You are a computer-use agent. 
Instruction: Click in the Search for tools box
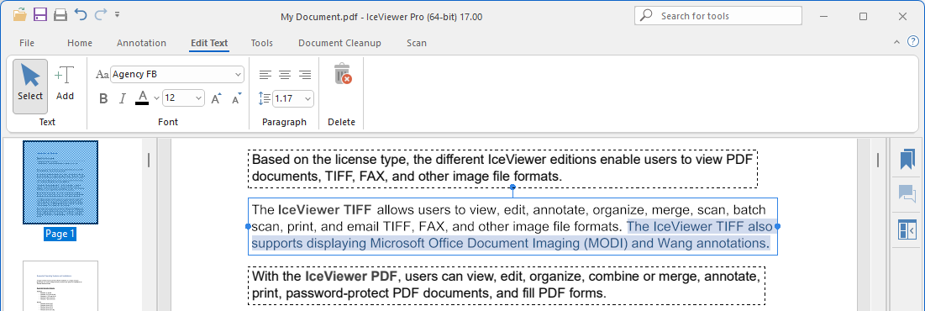pos(718,16)
